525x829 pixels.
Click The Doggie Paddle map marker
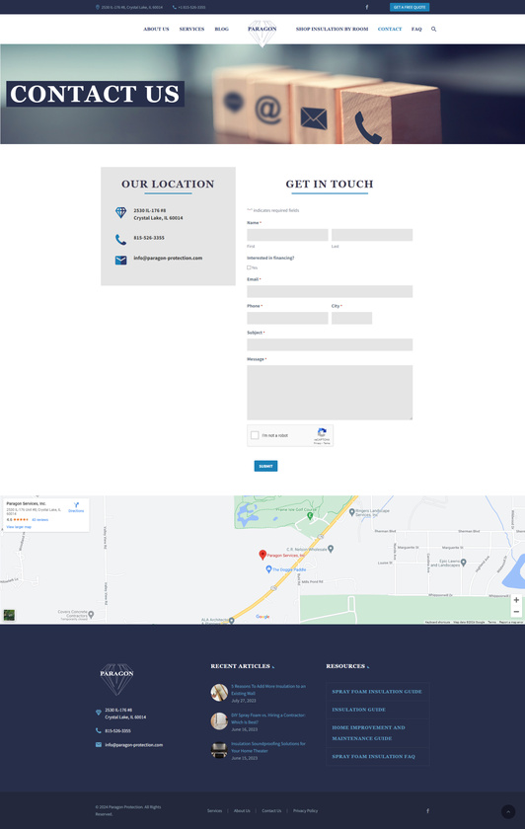(x=268, y=568)
